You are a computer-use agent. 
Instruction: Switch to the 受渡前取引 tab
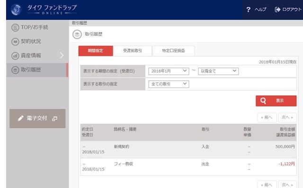(133, 51)
